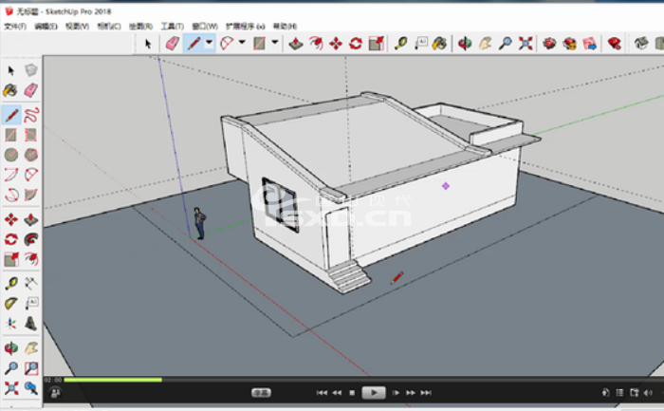Toggle the player volume speaker icon
Image resolution: width=664 pixels, height=411 pixels.
(648, 393)
